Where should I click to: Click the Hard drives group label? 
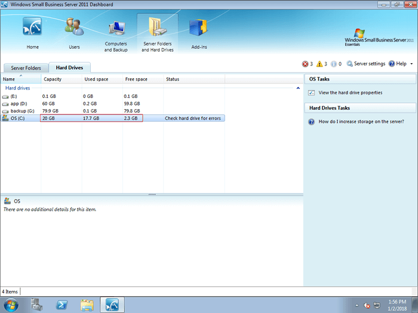click(x=17, y=88)
